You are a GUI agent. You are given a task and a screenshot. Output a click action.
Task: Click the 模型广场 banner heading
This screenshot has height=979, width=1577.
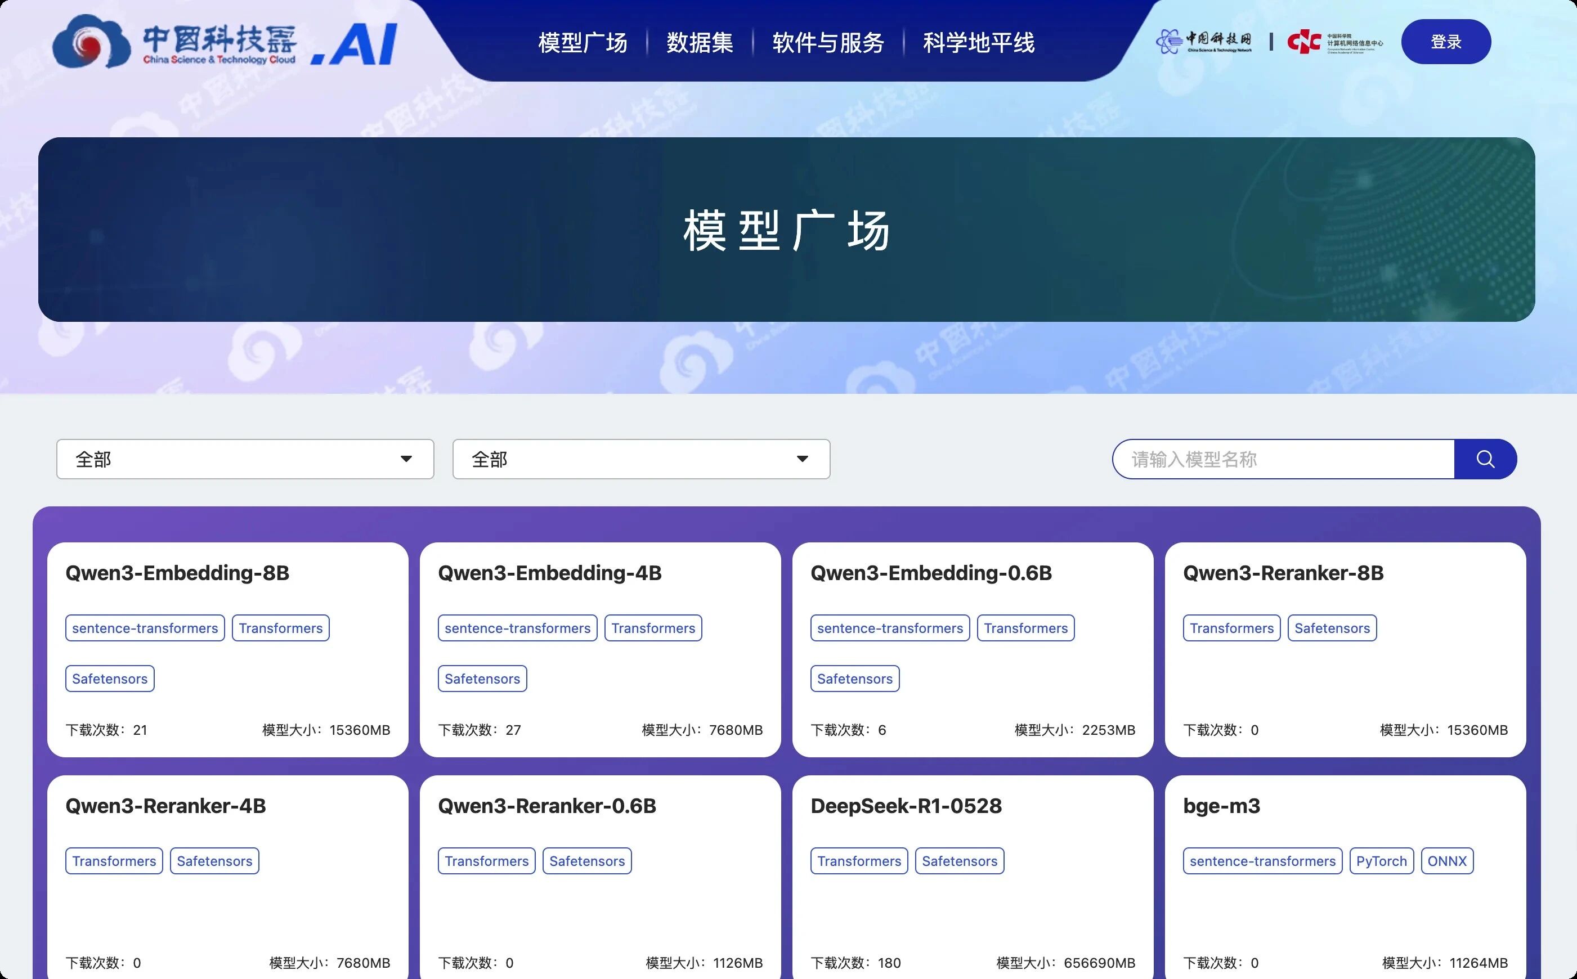click(787, 231)
